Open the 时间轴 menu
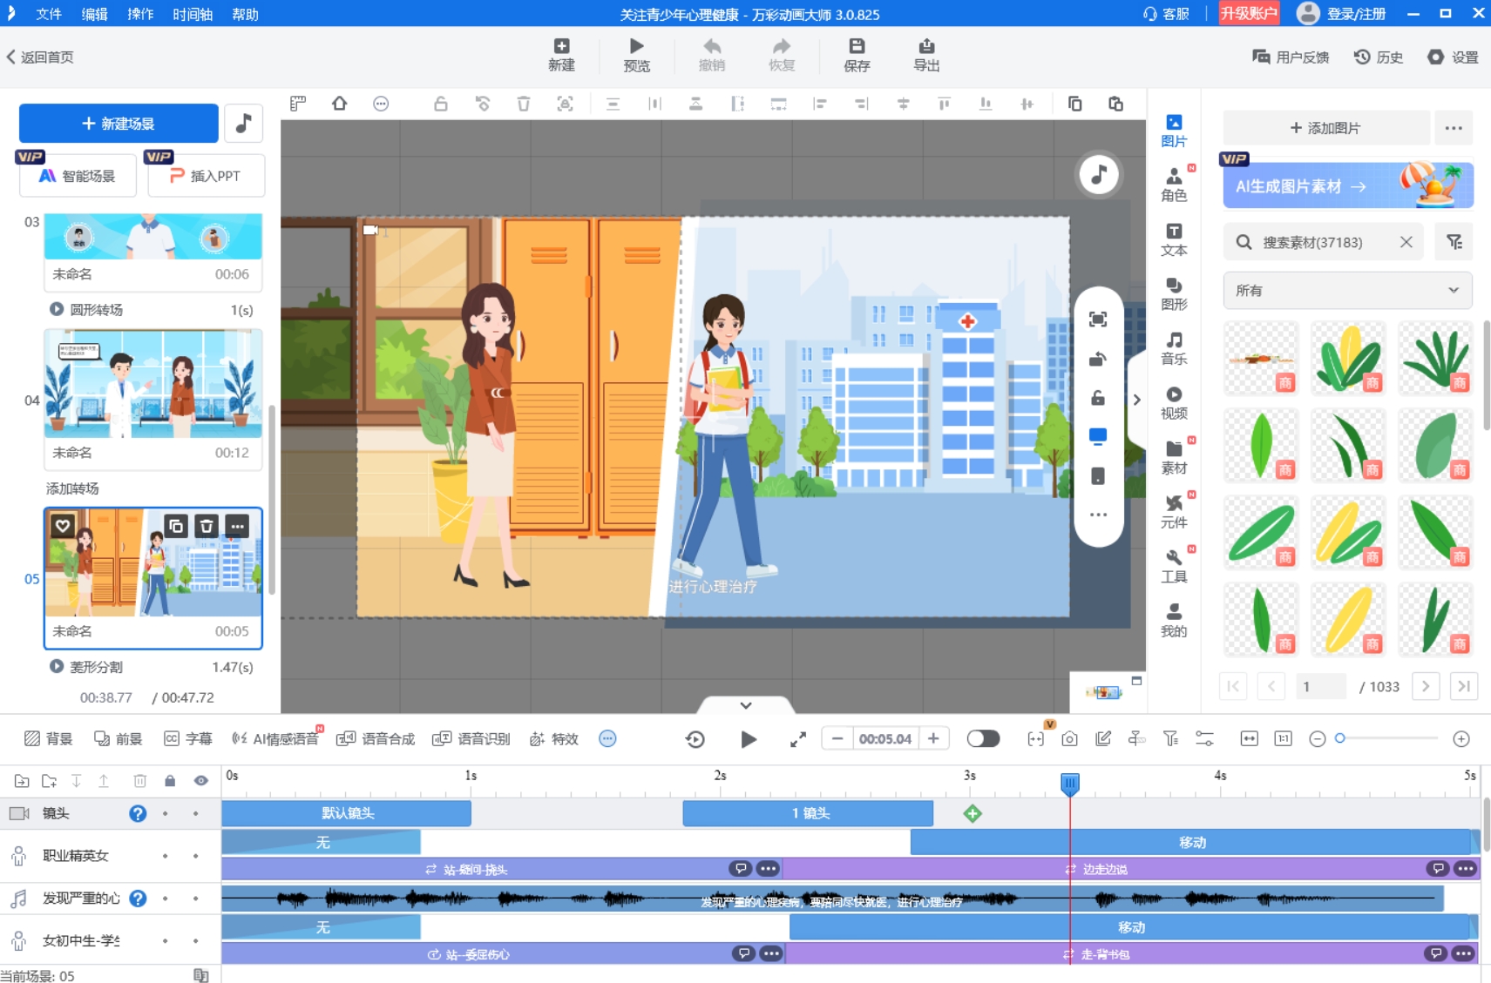 pos(193,14)
